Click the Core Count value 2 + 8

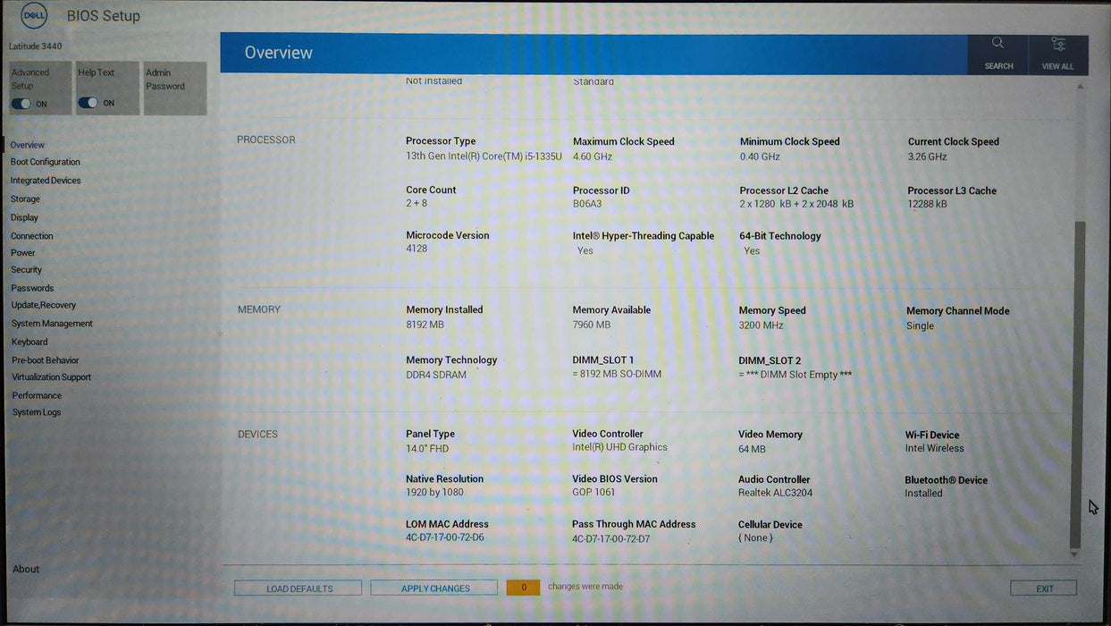click(x=417, y=204)
